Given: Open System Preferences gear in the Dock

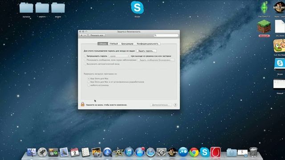Looking at the screenshot, I should pos(161,152).
